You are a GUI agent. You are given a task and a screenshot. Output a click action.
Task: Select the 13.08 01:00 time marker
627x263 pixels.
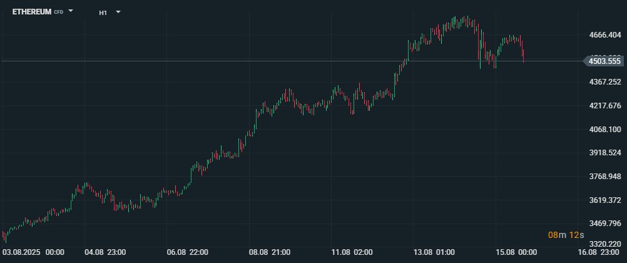click(x=435, y=252)
